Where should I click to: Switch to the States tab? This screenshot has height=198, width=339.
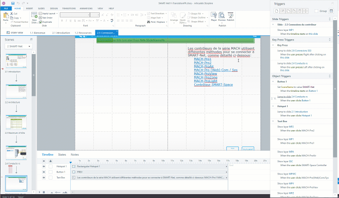click(62, 154)
